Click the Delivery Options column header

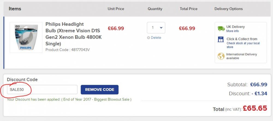[x=229, y=9]
